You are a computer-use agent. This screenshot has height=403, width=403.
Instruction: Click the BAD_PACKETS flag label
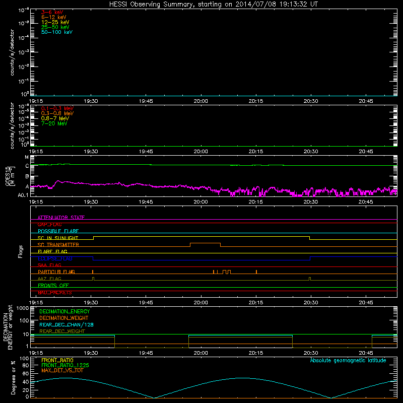(55, 292)
